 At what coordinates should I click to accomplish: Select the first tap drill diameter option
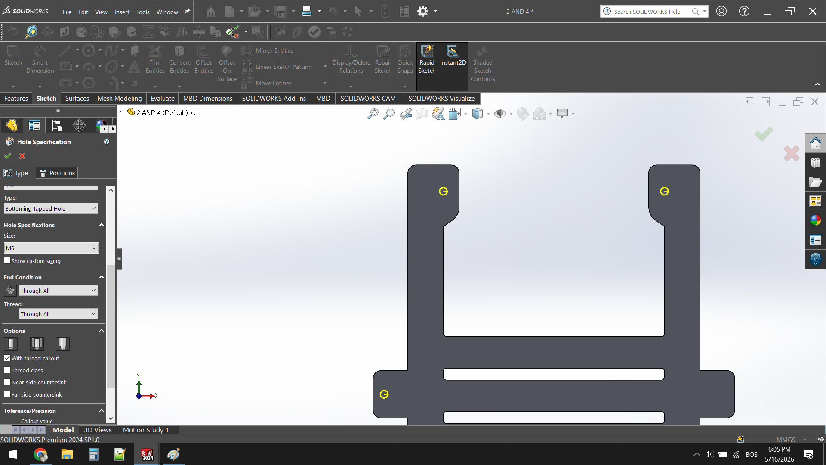click(11, 344)
